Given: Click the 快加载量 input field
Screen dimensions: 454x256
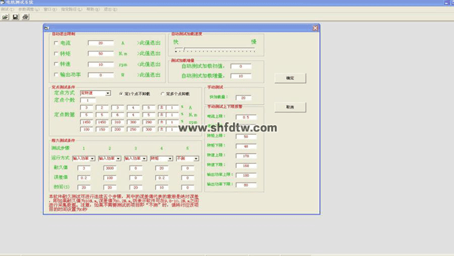Looking at the screenshot, I should [243, 97].
